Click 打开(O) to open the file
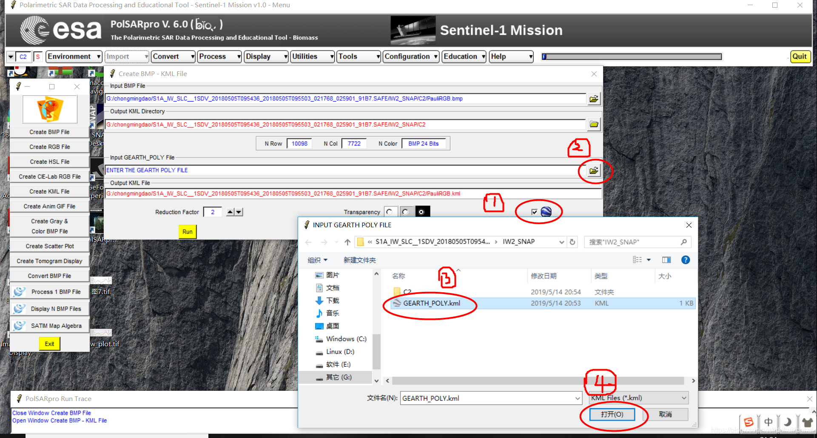This screenshot has width=817, height=438. pos(612,414)
